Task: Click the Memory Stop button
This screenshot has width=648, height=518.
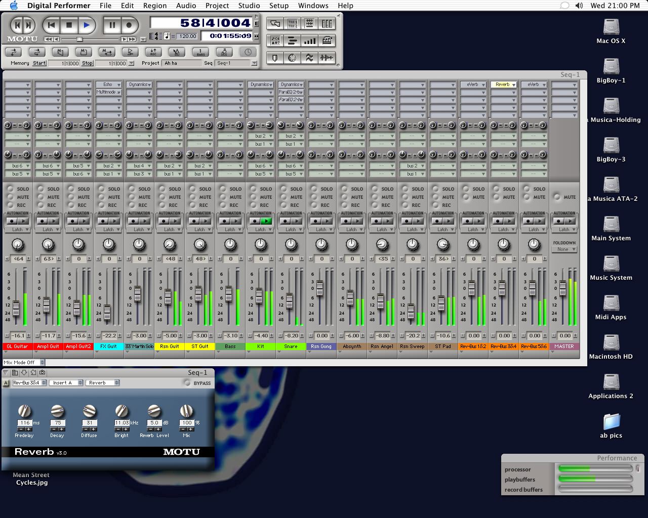Action: point(87,63)
